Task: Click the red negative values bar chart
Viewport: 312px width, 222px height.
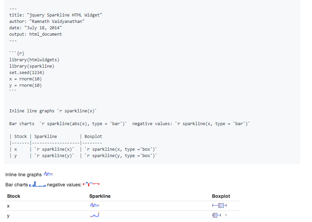Action: [x=91, y=184]
